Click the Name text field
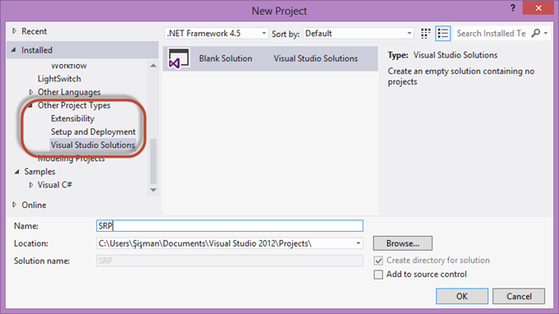The height and width of the screenshot is (314, 559). click(229, 225)
